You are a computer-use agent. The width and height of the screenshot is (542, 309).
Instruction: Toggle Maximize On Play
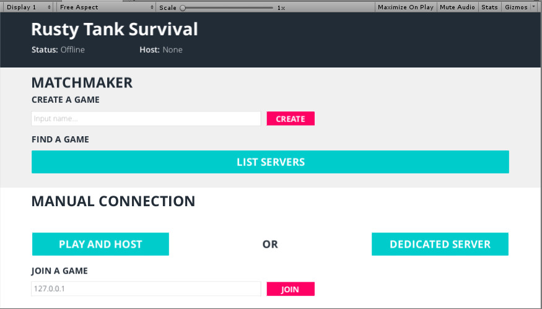(x=406, y=7)
